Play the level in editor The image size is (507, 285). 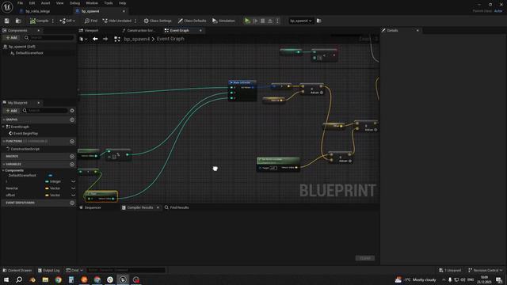point(247,21)
